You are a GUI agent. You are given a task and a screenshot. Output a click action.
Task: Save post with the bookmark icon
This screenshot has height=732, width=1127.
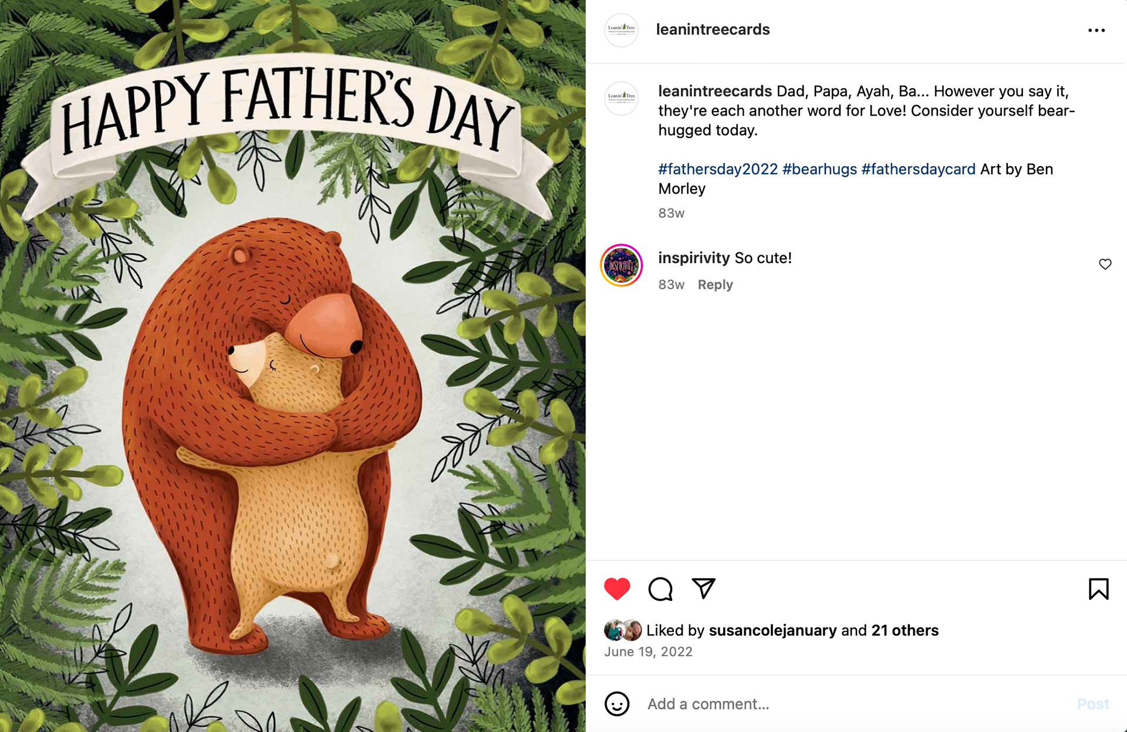click(x=1098, y=589)
